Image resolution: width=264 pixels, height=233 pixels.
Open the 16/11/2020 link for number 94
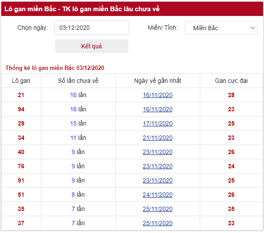click(x=158, y=109)
